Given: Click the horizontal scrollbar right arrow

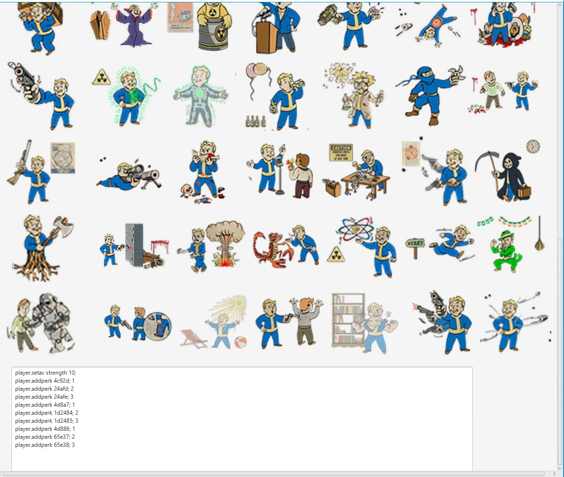Looking at the screenshot, I should click(554, 474).
